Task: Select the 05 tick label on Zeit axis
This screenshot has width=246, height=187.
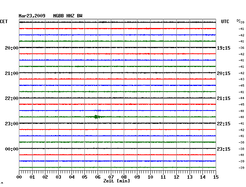Action: 84,177
